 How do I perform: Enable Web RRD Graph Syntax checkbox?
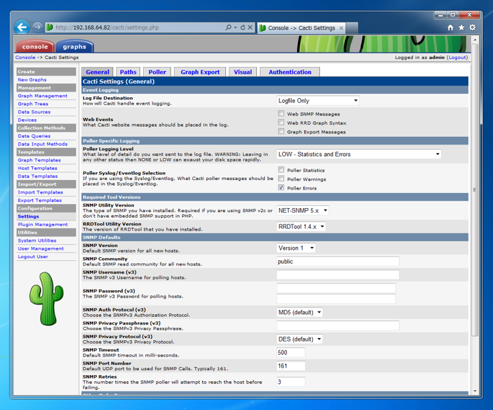pyautogui.click(x=281, y=123)
